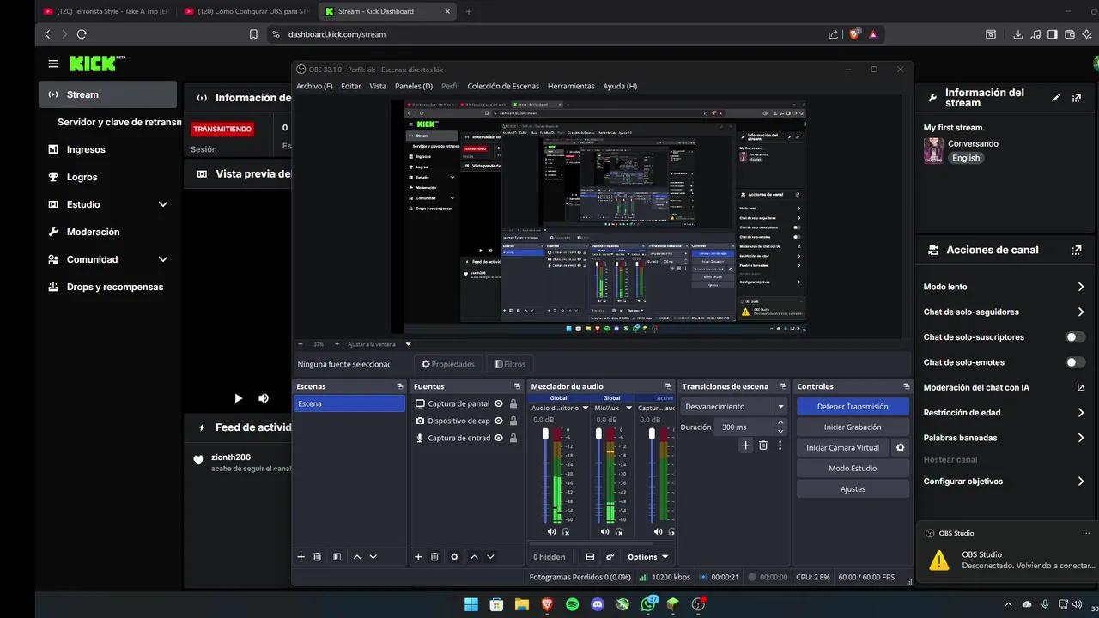Viewport: 1099px width, 618px height.
Task: Expand Chat de solo-seguidores settings
Action: click(1081, 312)
